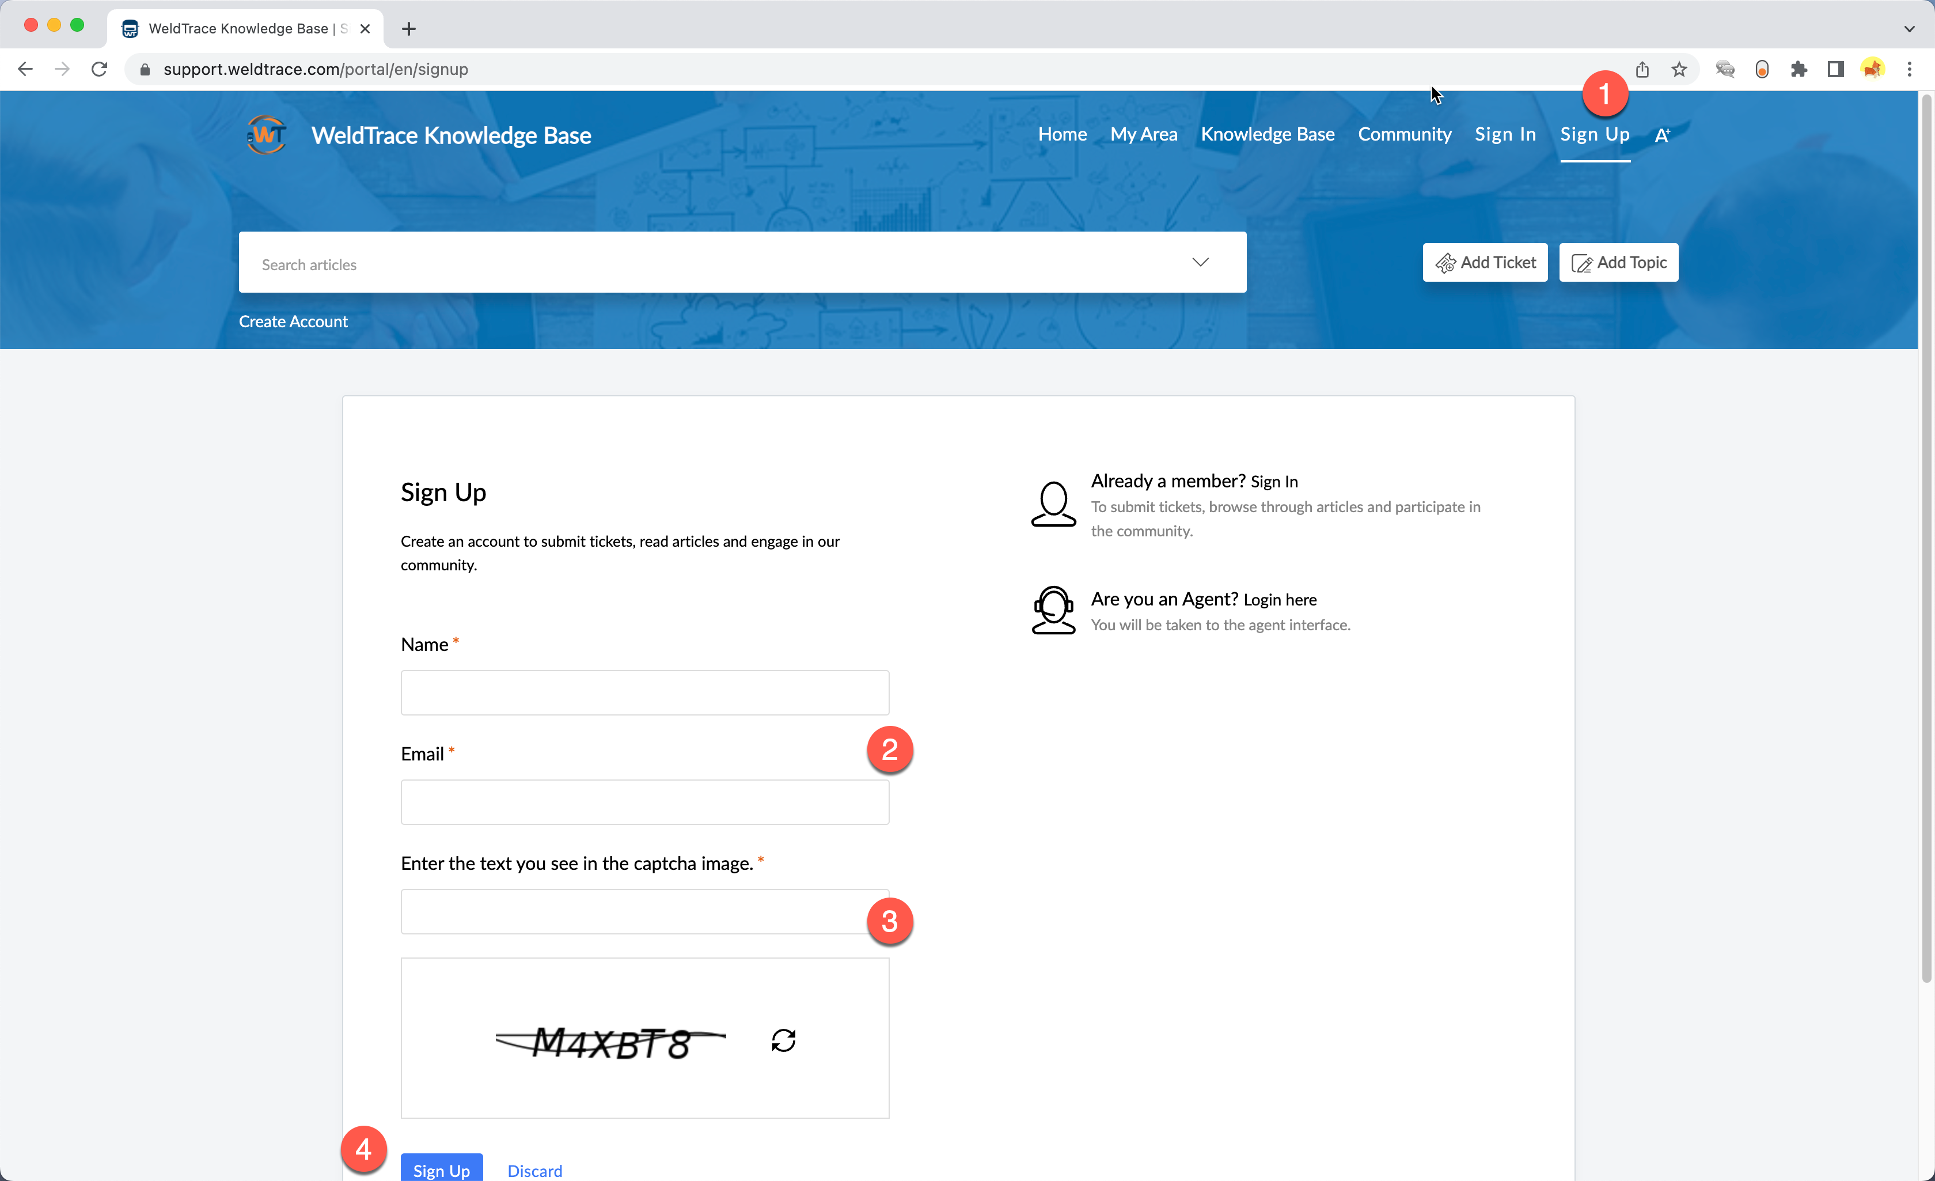Click Sign Up in the top navigation
The width and height of the screenshot is (1935, 1181).
pyautogui.click(x=1594, y=134)
